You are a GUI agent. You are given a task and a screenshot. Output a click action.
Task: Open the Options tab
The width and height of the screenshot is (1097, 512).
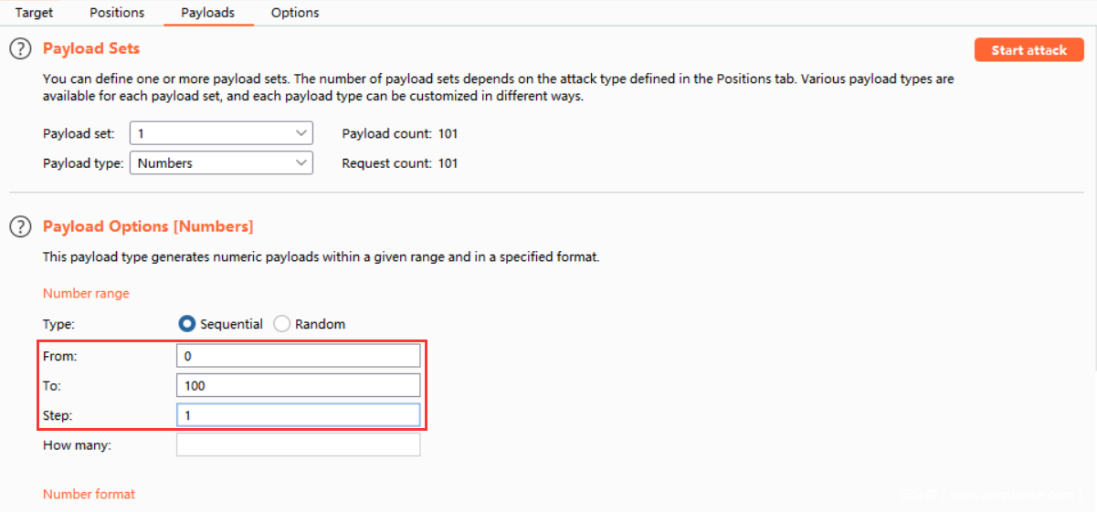pyautogui.click(x=295, y=13)
